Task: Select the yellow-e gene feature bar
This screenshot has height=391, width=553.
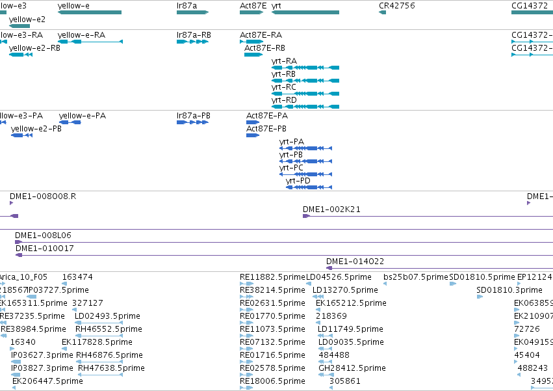Action: click(90, 12)
